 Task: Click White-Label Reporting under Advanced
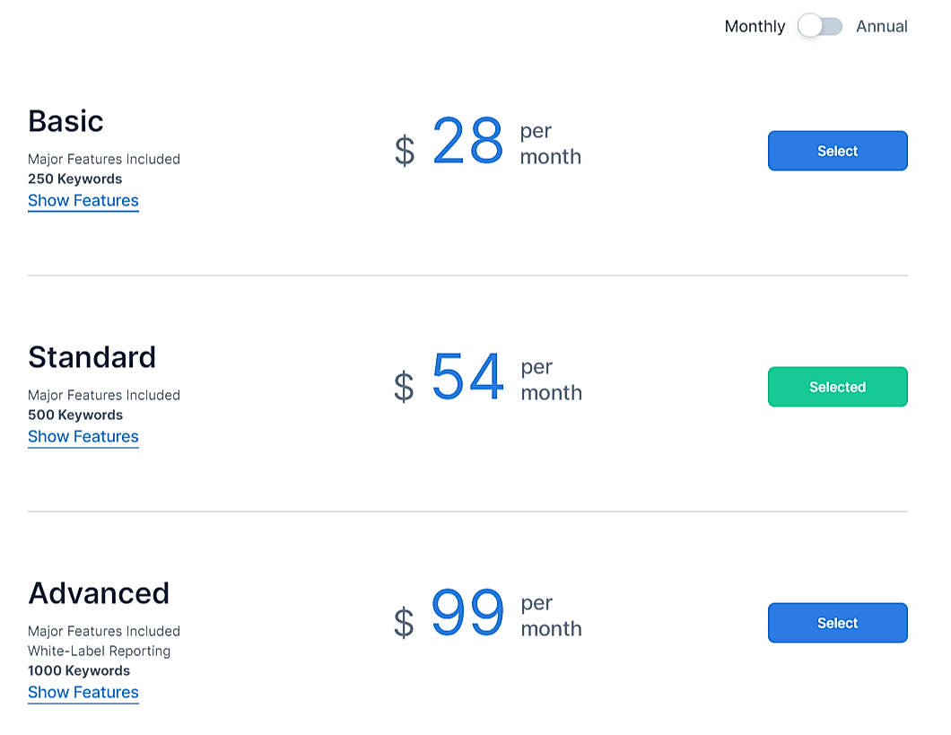[99, 651]
